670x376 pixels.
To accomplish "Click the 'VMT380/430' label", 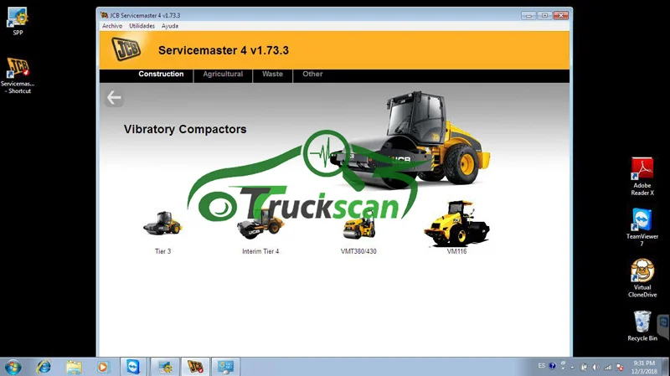I will tap(358, 251).
